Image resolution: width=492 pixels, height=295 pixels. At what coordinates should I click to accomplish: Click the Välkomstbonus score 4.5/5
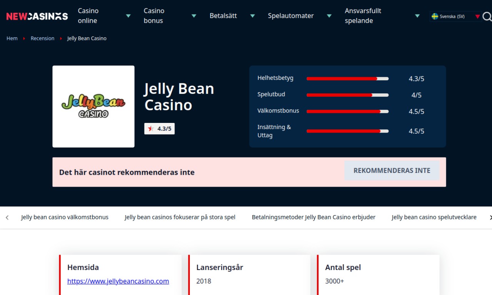coord(416,112)
